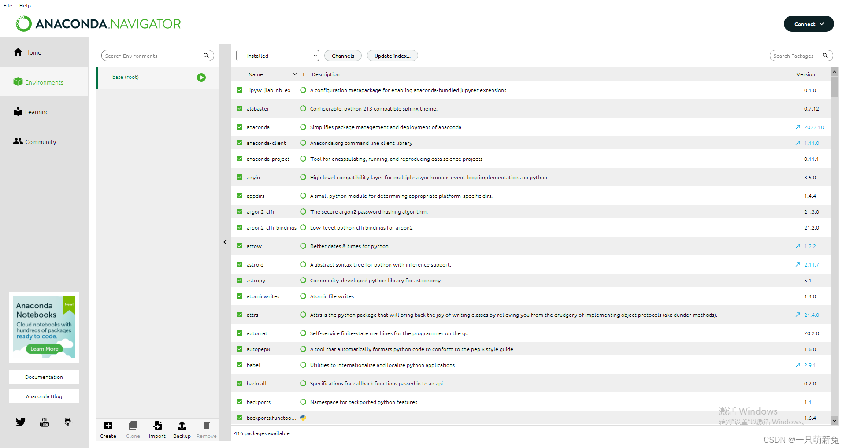Screen dimensions: 846x448
Task: Click the T type column header
Action: [303, 74]
